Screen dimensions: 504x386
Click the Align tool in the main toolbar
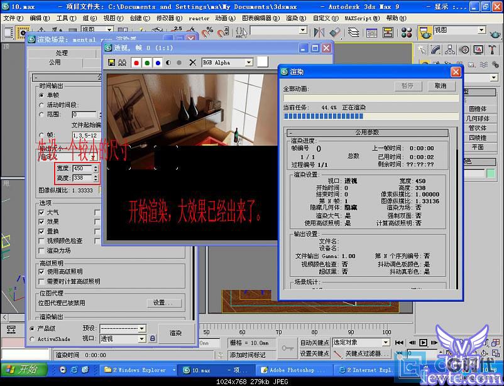click(335, 32)
